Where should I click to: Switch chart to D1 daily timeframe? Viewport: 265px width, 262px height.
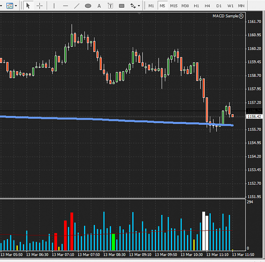(x=219, y=6)
